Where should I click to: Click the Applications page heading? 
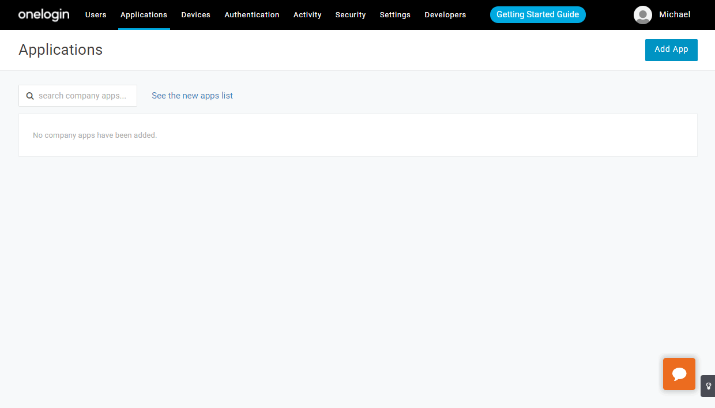[61, 50]
